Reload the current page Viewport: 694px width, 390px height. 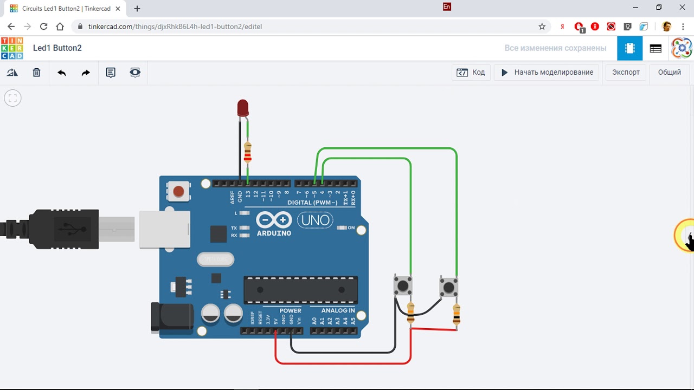(x=44, y=27)
